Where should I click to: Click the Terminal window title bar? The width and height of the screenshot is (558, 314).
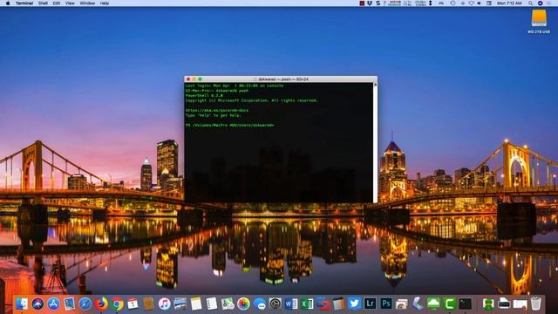[281, 79]
